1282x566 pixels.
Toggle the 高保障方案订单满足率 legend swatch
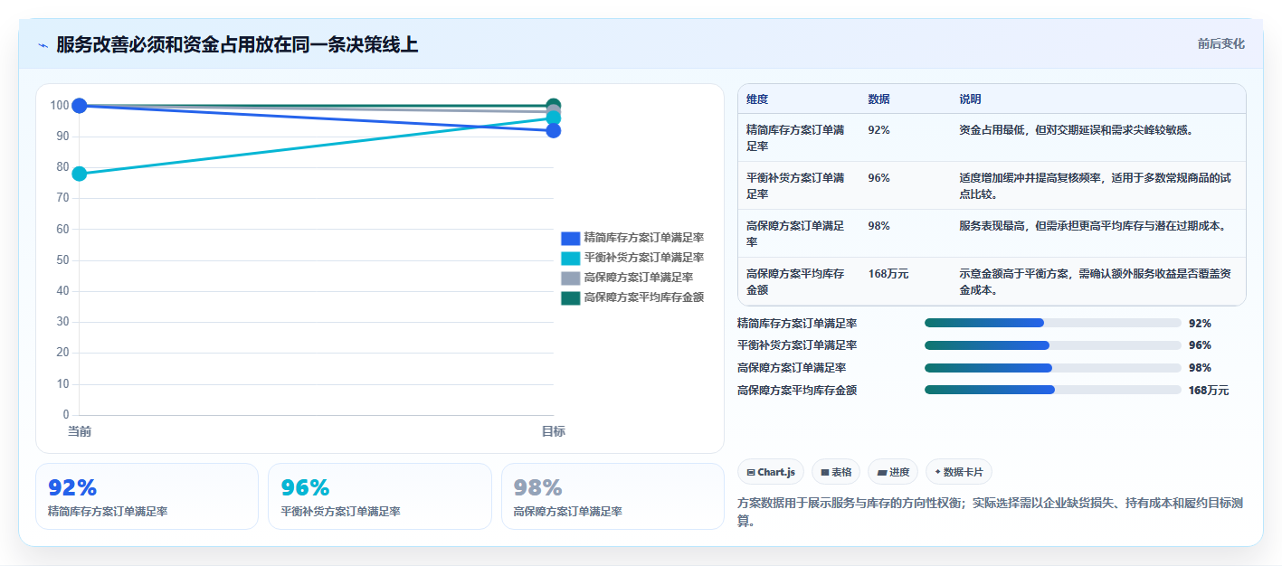click(570, 278)
